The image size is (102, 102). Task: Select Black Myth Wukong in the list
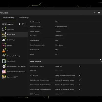15,56
